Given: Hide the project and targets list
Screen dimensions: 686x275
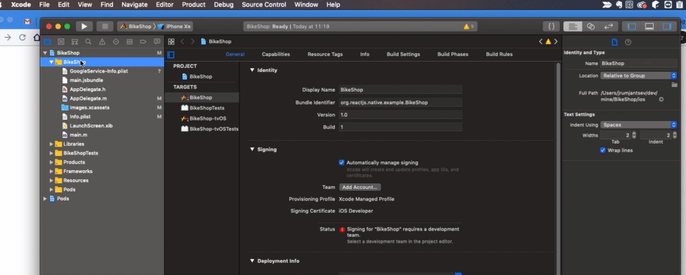Looking at the screenshot, I should click(x=171, y=55).
